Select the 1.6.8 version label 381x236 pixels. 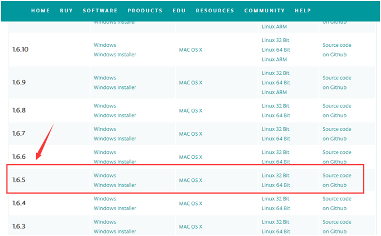(x=19, y=110)
